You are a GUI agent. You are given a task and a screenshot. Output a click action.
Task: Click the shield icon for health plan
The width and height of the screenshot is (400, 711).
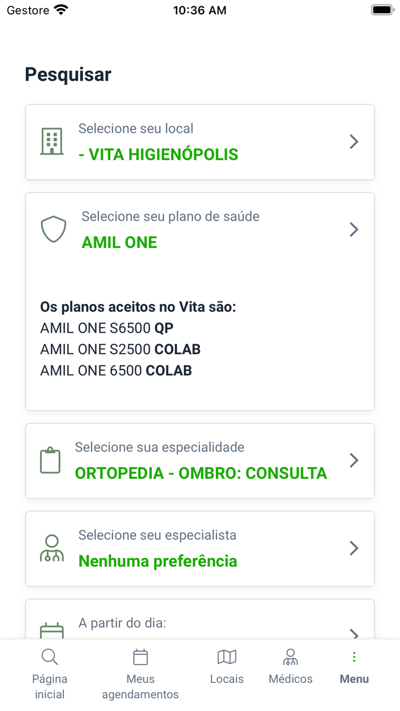[53, 229]
